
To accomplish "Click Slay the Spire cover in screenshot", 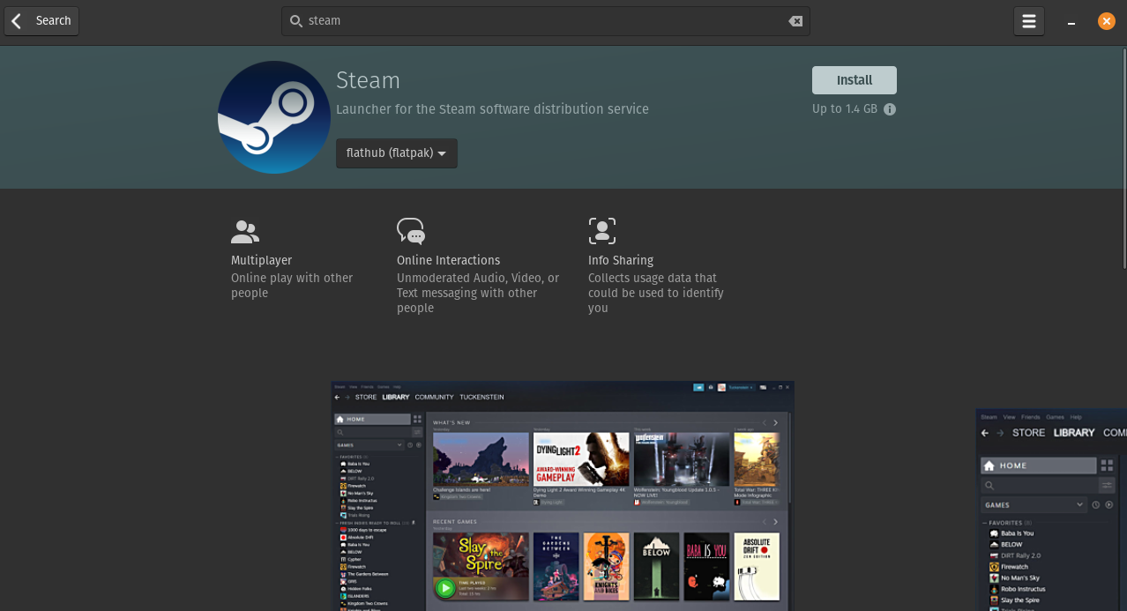I will [481, 566].
